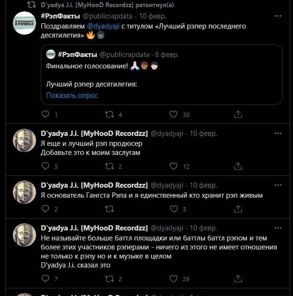Open the @dyadyaji mention link
This screenshot has height=296, width=293.
(104, 26)
